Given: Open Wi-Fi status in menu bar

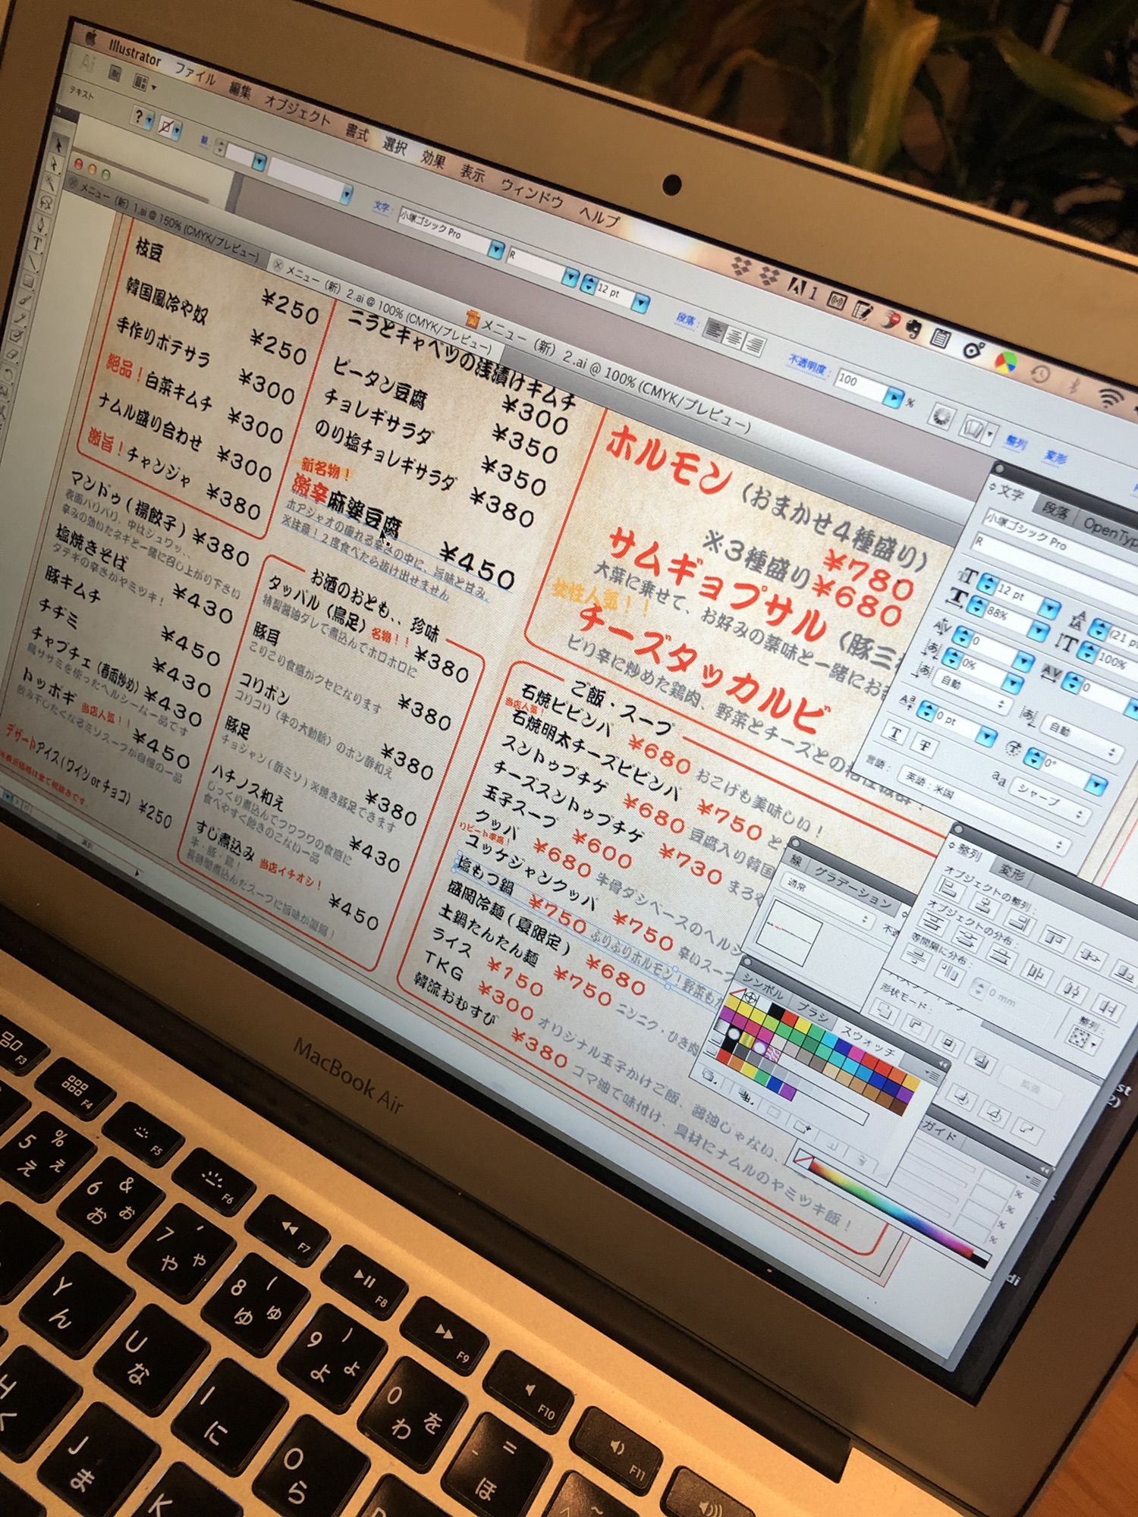Looking at the screenshot, I should pos(1111,397).
